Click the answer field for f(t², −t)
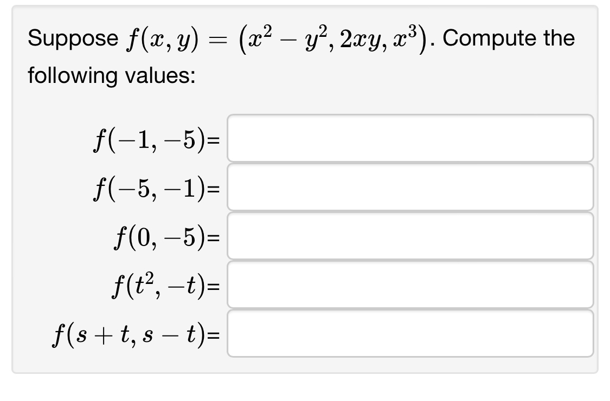Viewport: 610px width, 401px height. [x=409, y=284]
